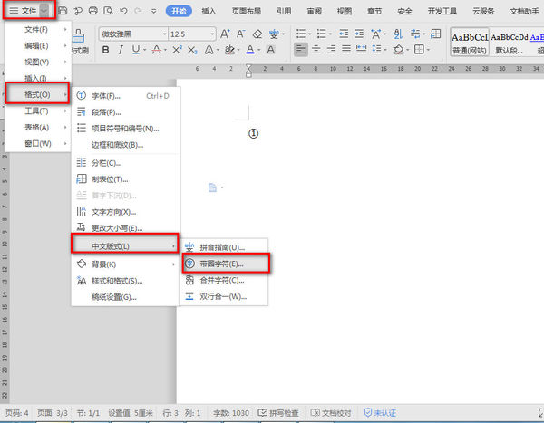Click the Strikethrough text icon
Viewport: 544px width, 423px height.
click(157, 50)
